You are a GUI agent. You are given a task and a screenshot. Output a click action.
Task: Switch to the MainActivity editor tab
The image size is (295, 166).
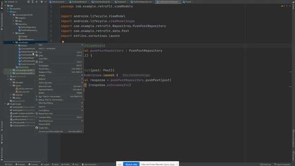(x=58, y=2)
